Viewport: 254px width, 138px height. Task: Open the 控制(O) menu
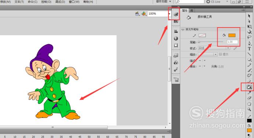(46, 2)
